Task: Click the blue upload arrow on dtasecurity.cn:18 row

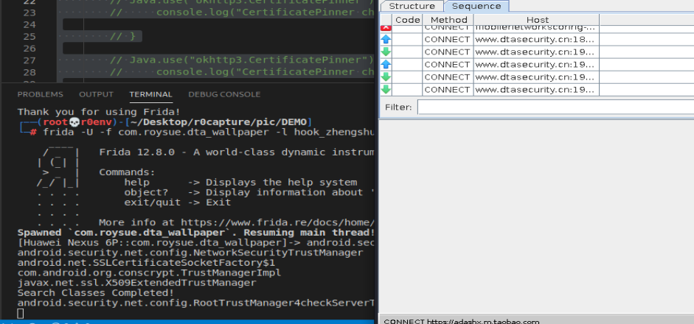Action: click(386, 39)
